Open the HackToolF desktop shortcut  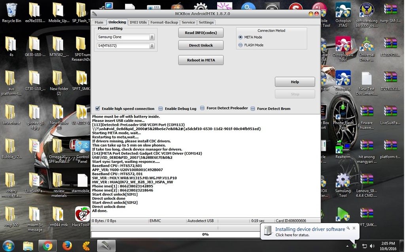coord(82,216)
